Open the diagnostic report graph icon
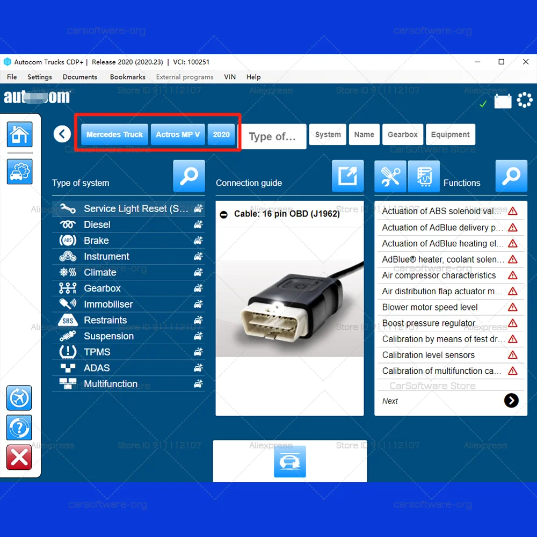The image size is (537, 537). [x=424, y=176]
